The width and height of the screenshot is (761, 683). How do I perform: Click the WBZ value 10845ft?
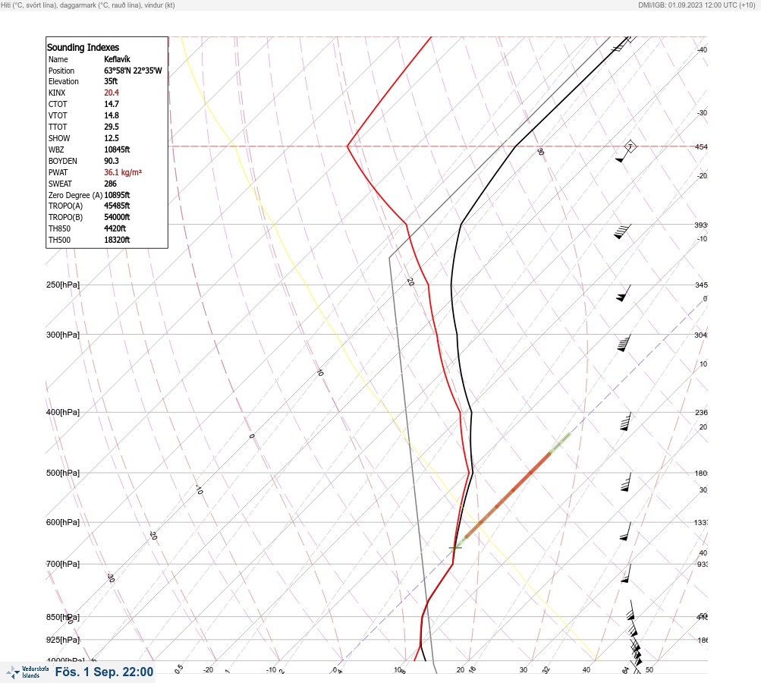click(117, 150)
